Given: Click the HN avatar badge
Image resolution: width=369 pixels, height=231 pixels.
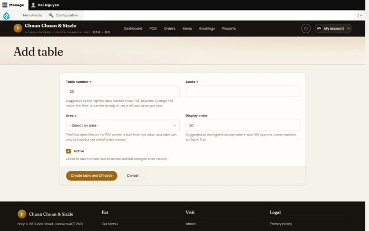Looking at the screenshot, I should click(319, 28).
